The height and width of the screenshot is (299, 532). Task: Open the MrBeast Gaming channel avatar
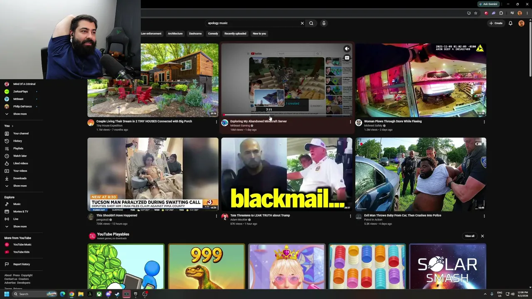coord(225,123)
